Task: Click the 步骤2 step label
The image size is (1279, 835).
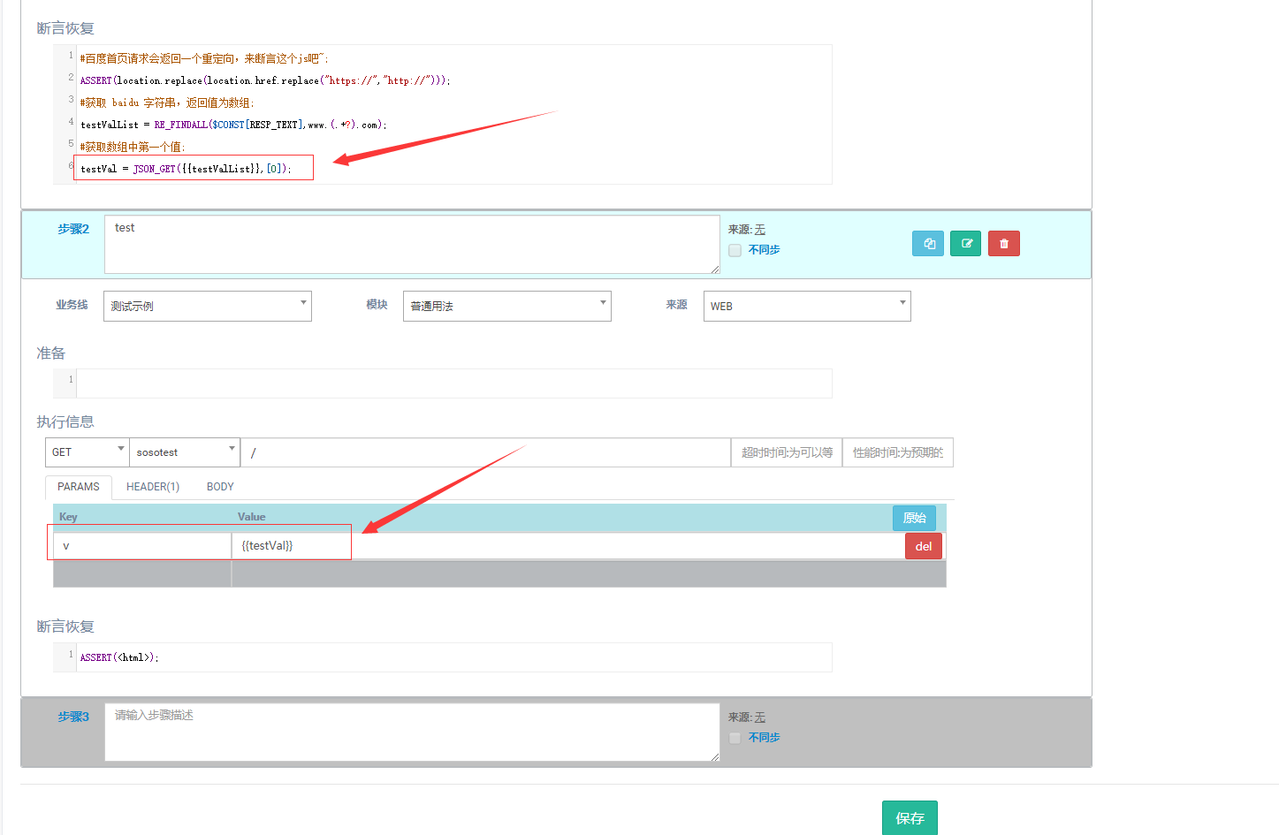Action: coord(73,229)
